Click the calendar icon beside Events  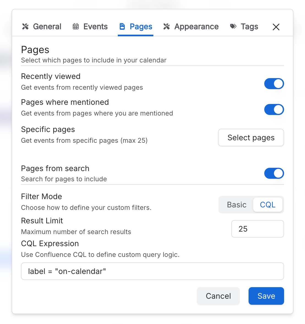pyautogui.click(x=76, y=27)
